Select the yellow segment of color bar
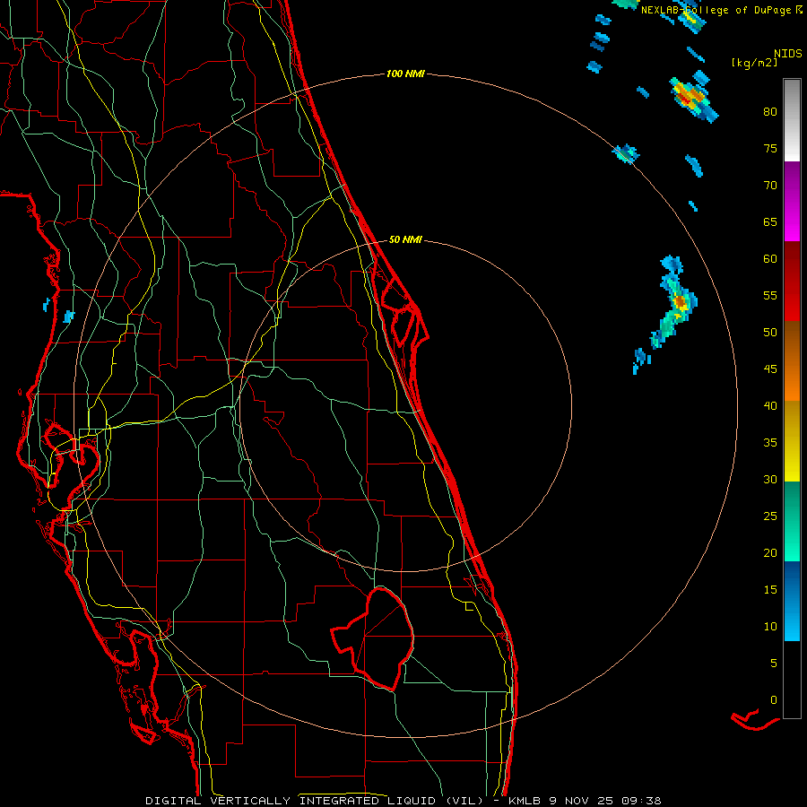807x807 pixels. coord(792,441)
